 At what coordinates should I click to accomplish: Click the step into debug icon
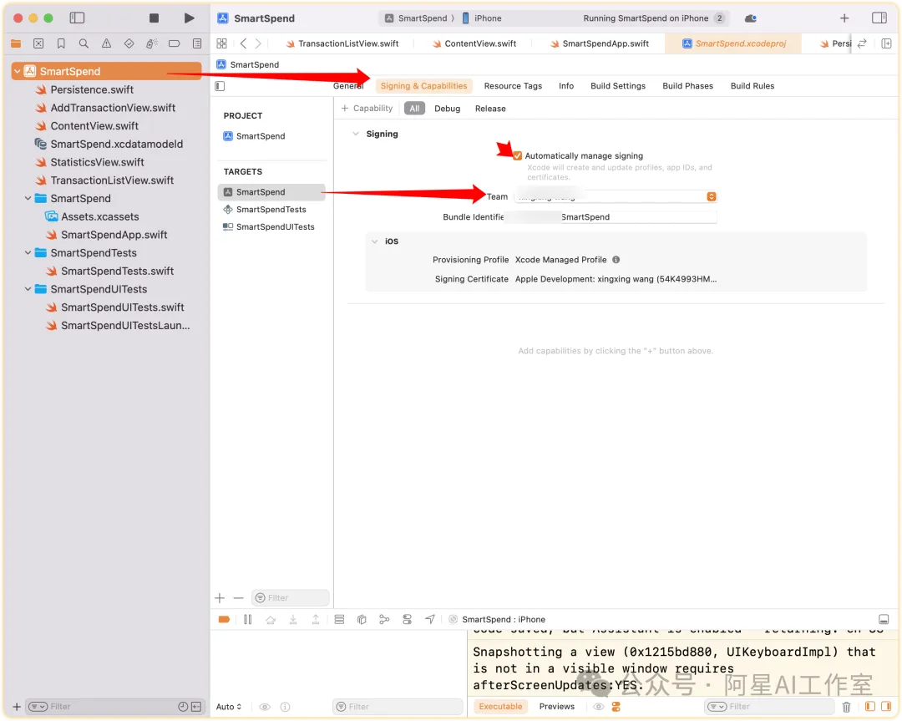tap(293, 620)
